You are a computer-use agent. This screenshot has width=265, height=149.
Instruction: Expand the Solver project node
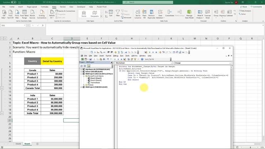point(81,72)
